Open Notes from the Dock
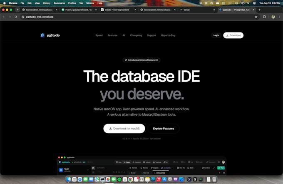This screenshot has height=184, width=283. click(147, 179)
